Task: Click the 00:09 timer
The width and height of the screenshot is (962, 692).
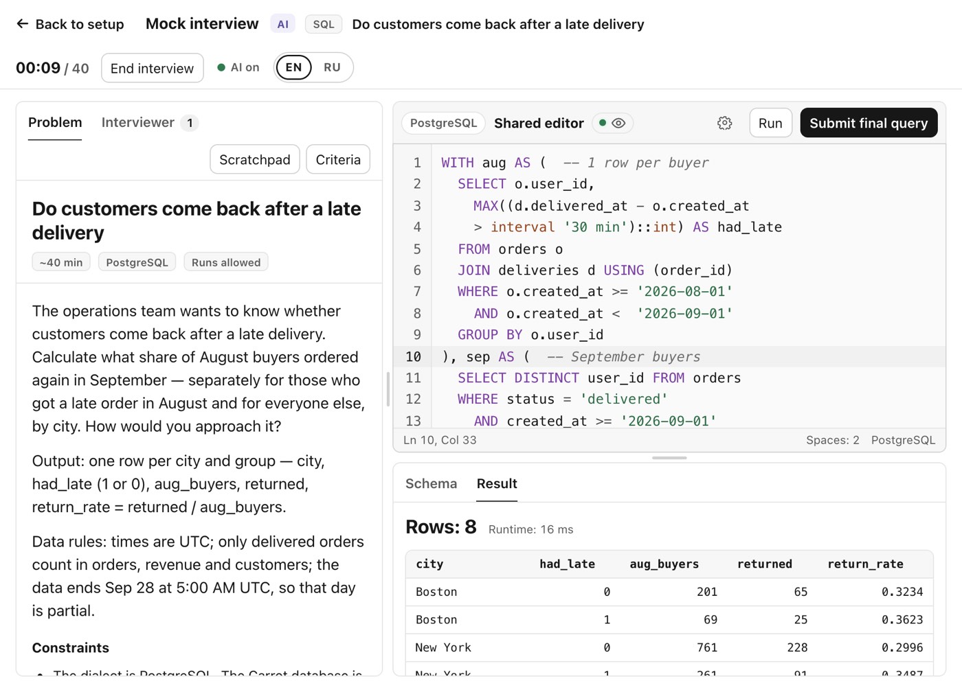Action: [x=38, y=67]
